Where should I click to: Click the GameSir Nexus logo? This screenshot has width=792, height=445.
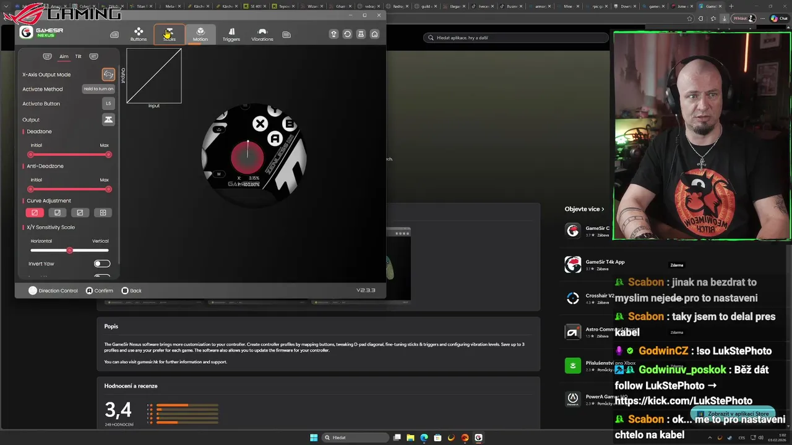[x=41, y=32]
